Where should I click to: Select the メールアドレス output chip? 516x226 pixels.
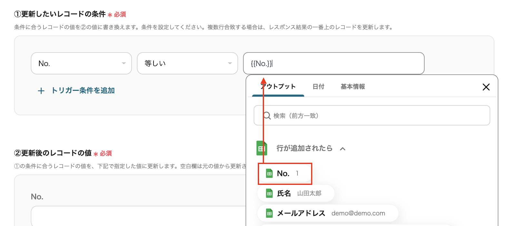[328, 213]
